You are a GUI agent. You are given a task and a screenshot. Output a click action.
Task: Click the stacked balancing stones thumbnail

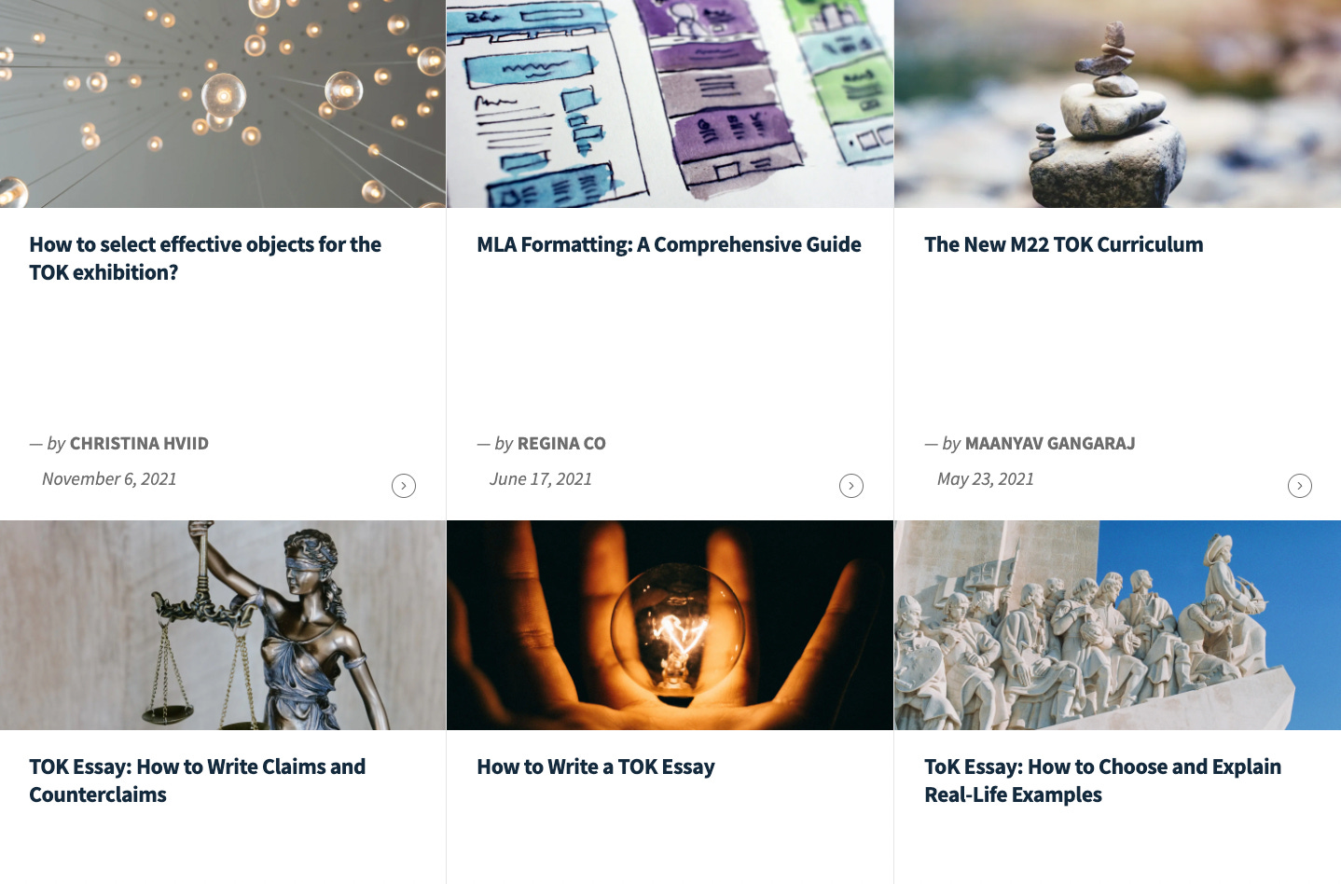coord(1117,104)
